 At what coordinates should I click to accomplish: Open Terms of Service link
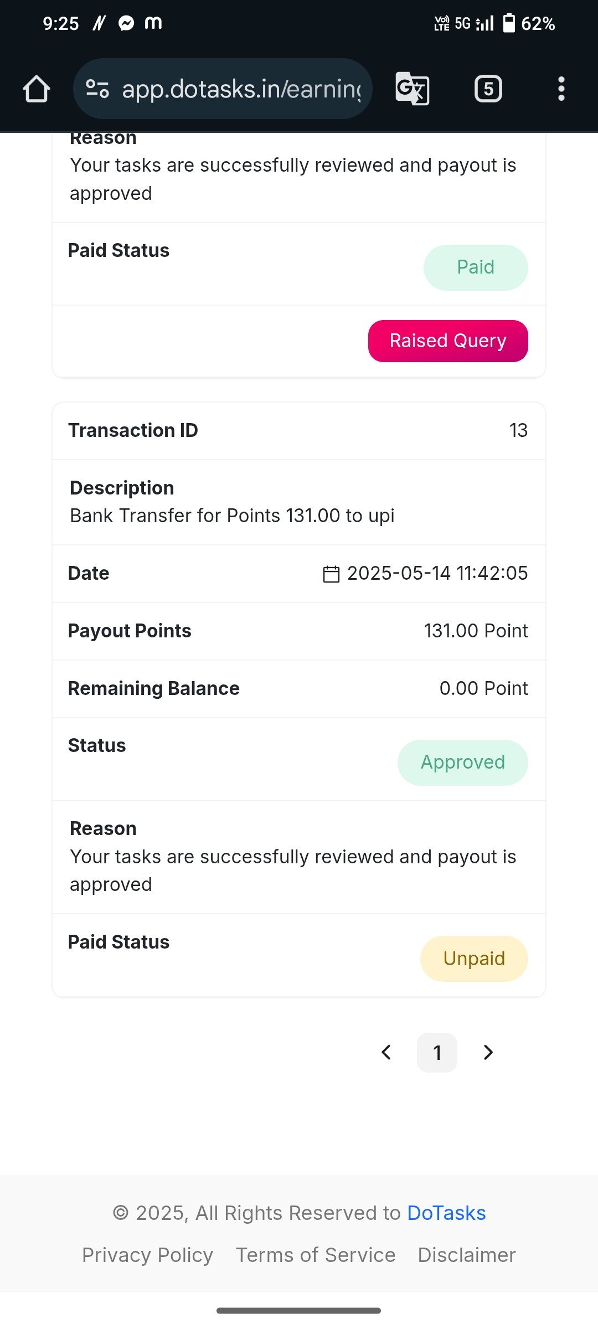pyautogui.click(x=316, y=1255)
